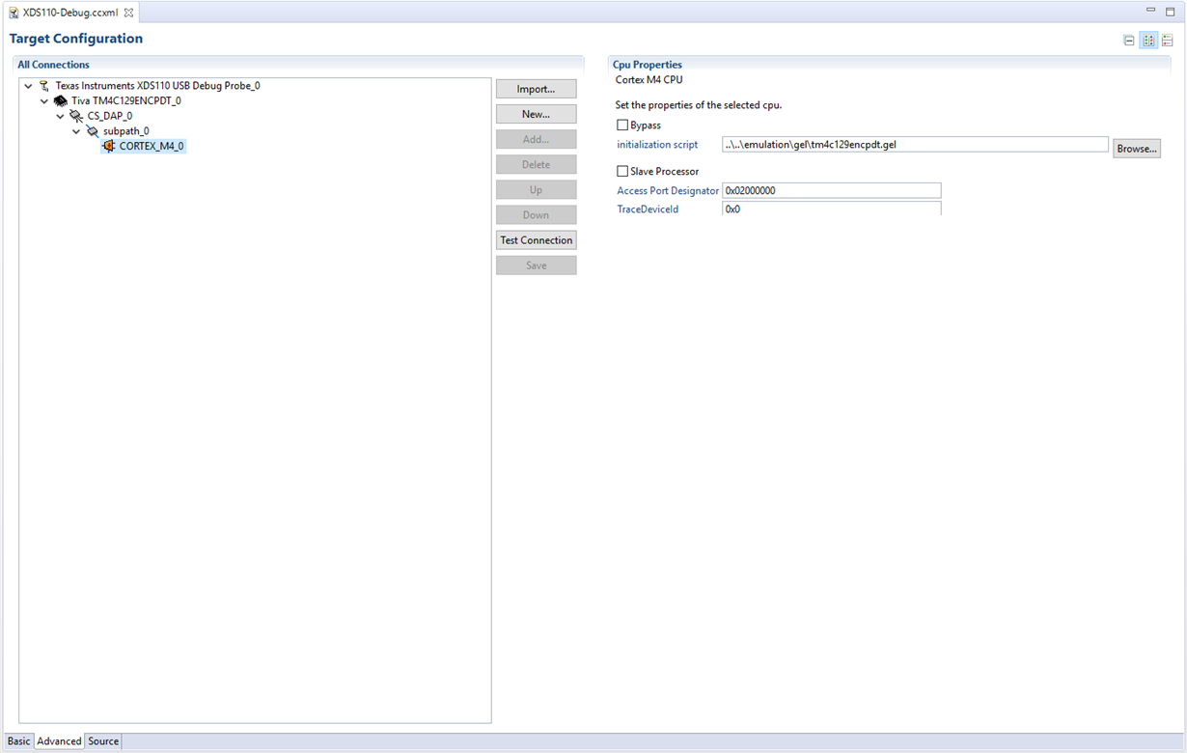Click the All Connections section header
The height and width of the screenshot is (753, 1187).
[x=53, y=65]
